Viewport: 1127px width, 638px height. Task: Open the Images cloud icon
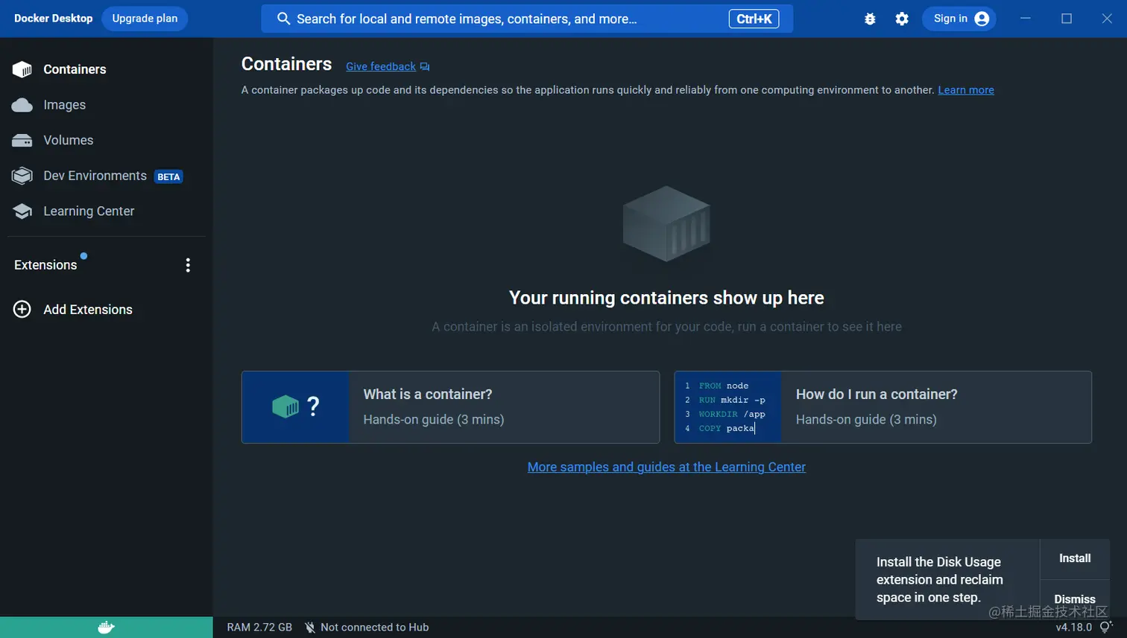click(x=22, y=105)
